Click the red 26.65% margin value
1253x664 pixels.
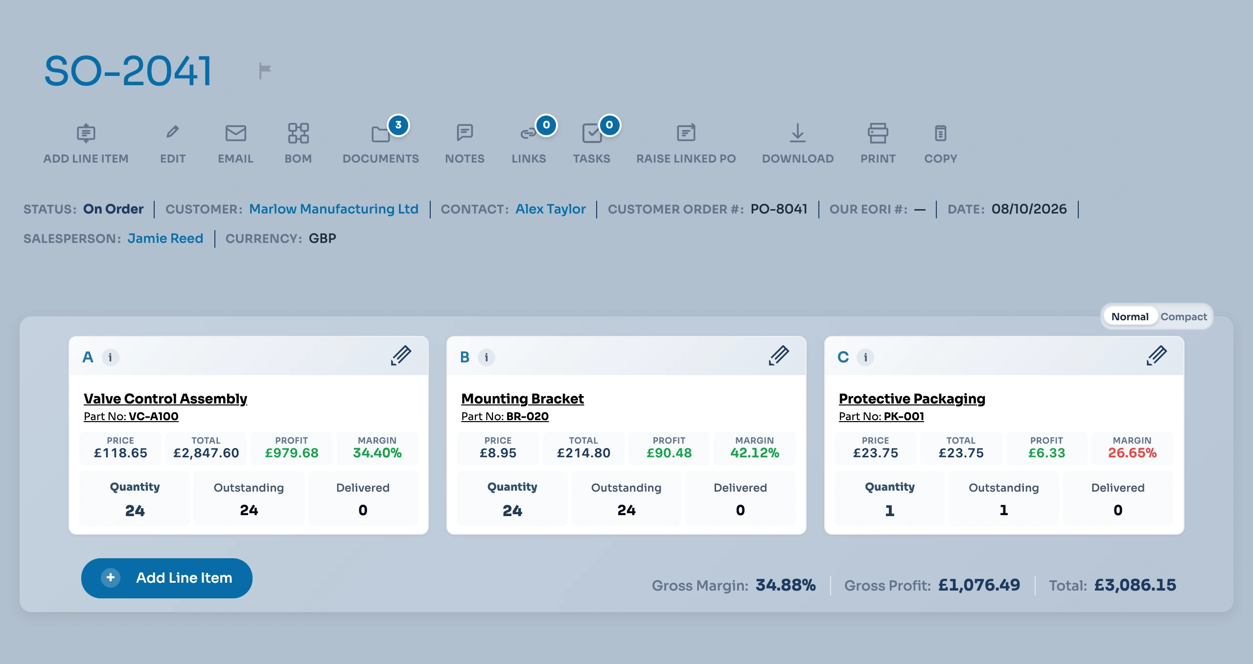(x=1132, y=453)
